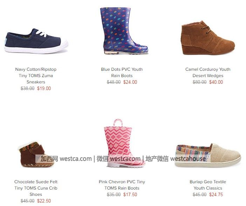Select the $24.00 sale price
The width and height of the screenshot is (246, 206).
coord(130,82)
